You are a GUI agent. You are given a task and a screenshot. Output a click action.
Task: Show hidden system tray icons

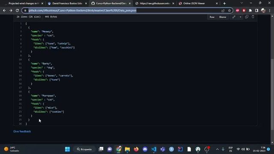[217, 149]
